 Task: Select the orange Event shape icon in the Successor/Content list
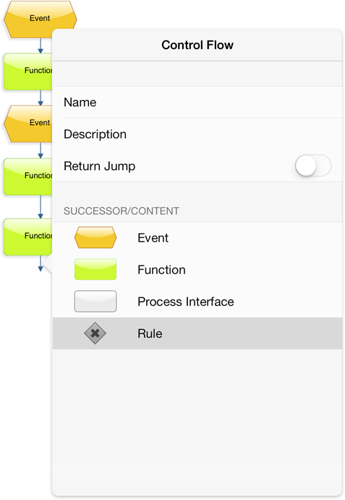click(95, 237)
